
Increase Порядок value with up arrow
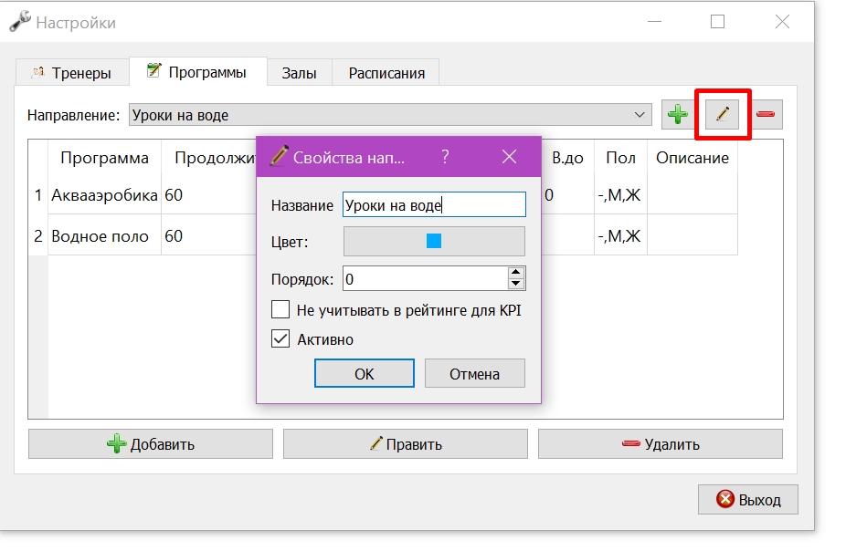coord(516,272)
